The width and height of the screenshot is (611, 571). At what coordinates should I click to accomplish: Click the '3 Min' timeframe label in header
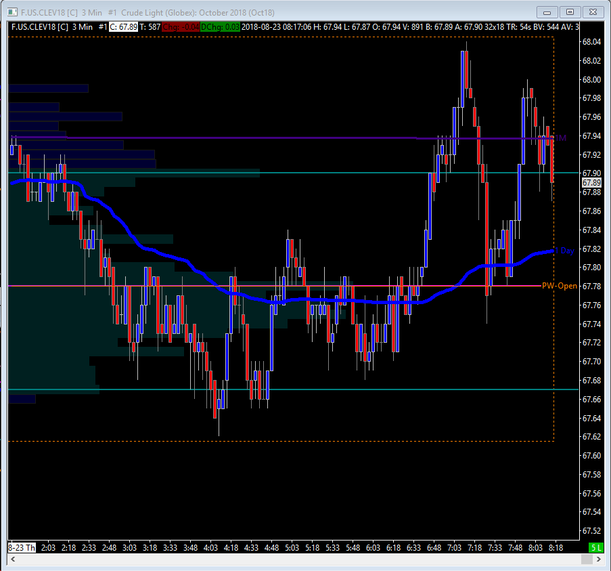[x=83, y=27]
